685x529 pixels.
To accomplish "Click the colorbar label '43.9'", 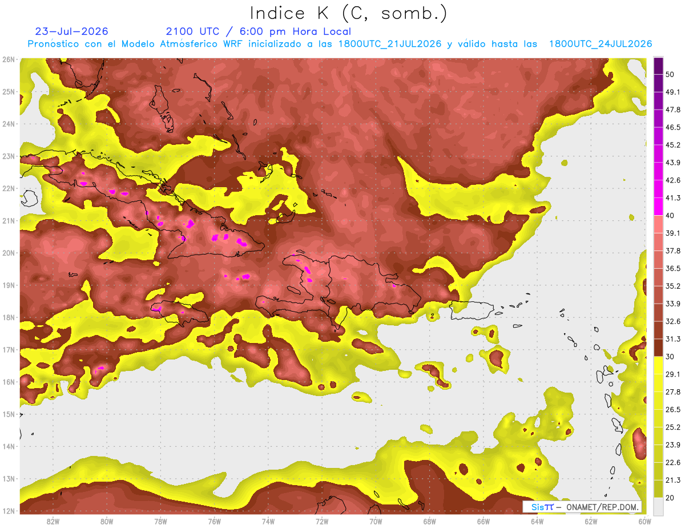I will (x=673, y=163).
